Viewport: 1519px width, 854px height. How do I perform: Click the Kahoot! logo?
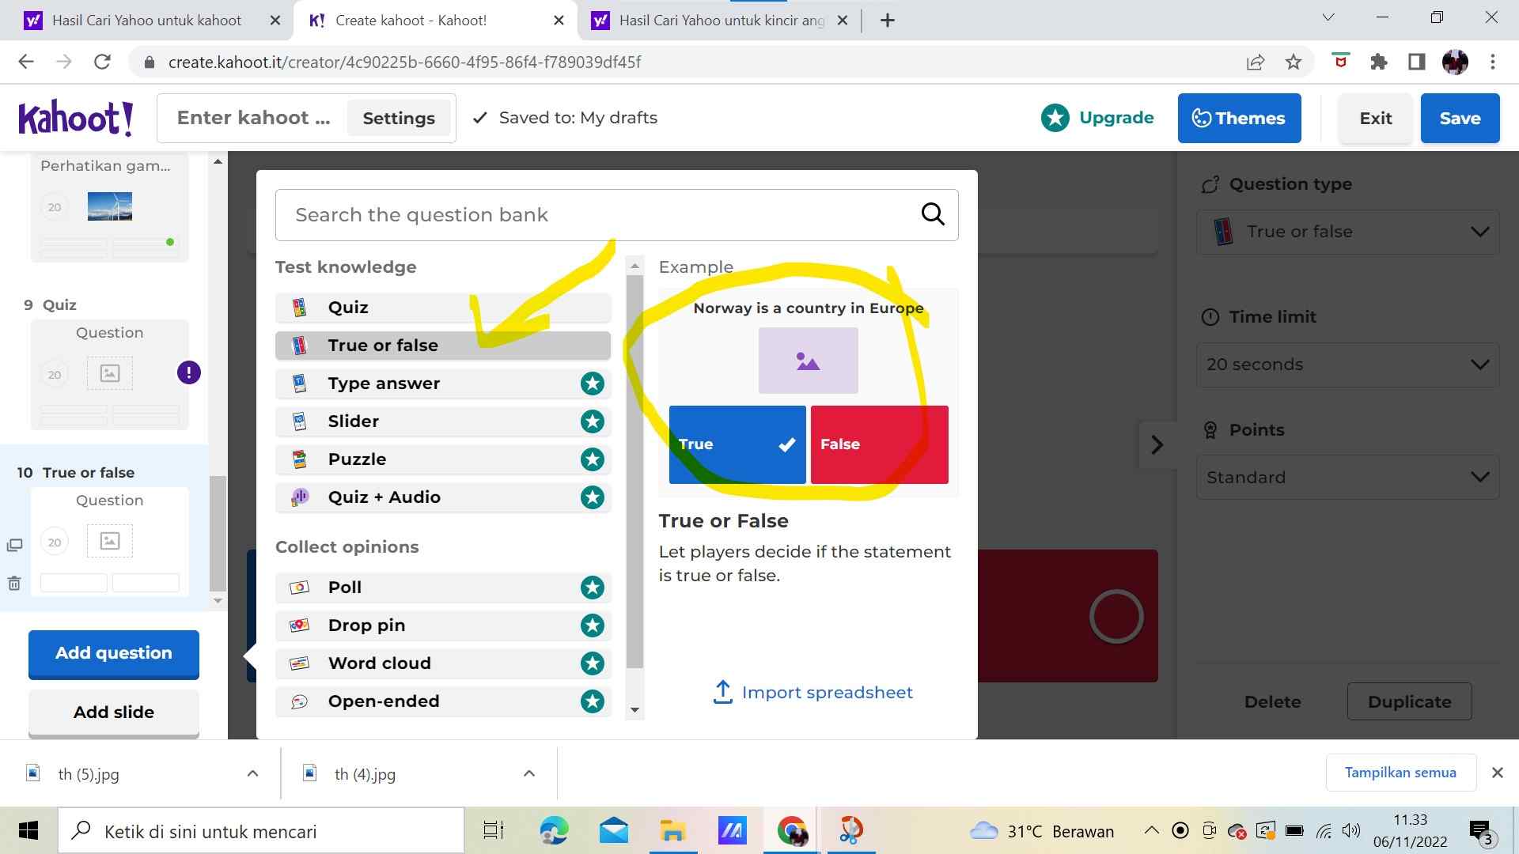pyautogui.click(x=76, y=119)
